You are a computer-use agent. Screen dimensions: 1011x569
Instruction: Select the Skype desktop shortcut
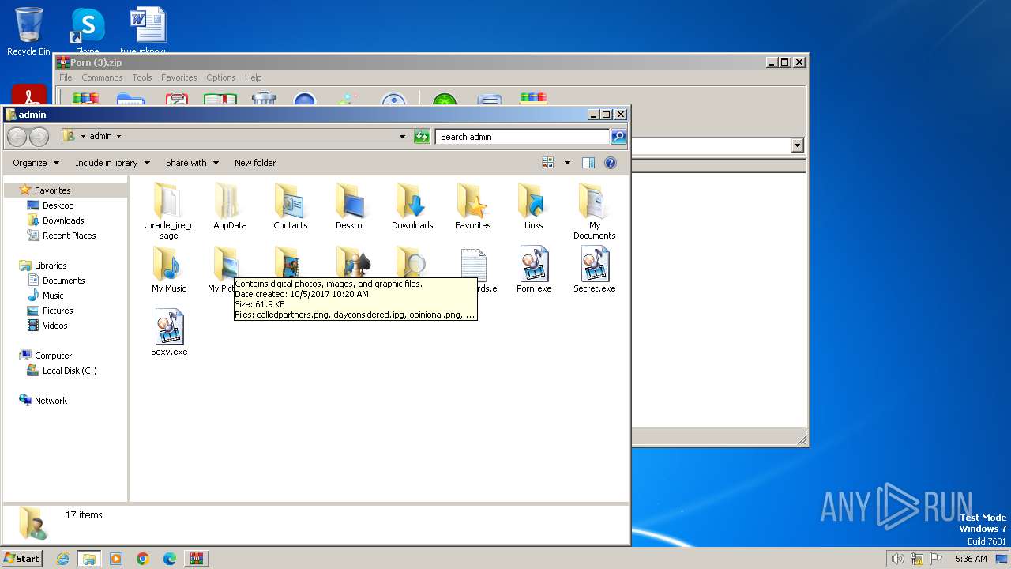pyautogui.click(x=87, y=32)
